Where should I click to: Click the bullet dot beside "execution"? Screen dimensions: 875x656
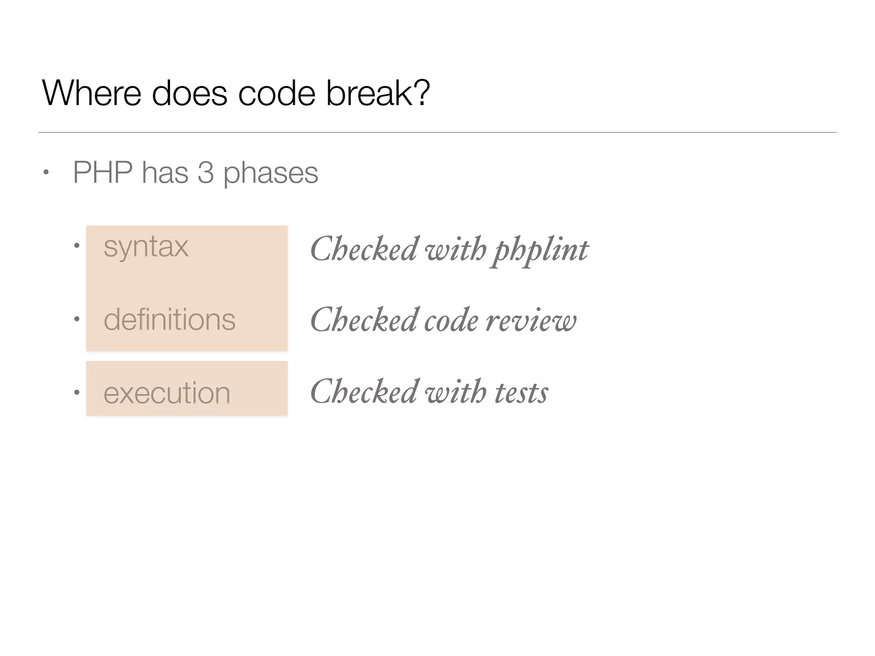pyautogui.click(x=76, y=392)
